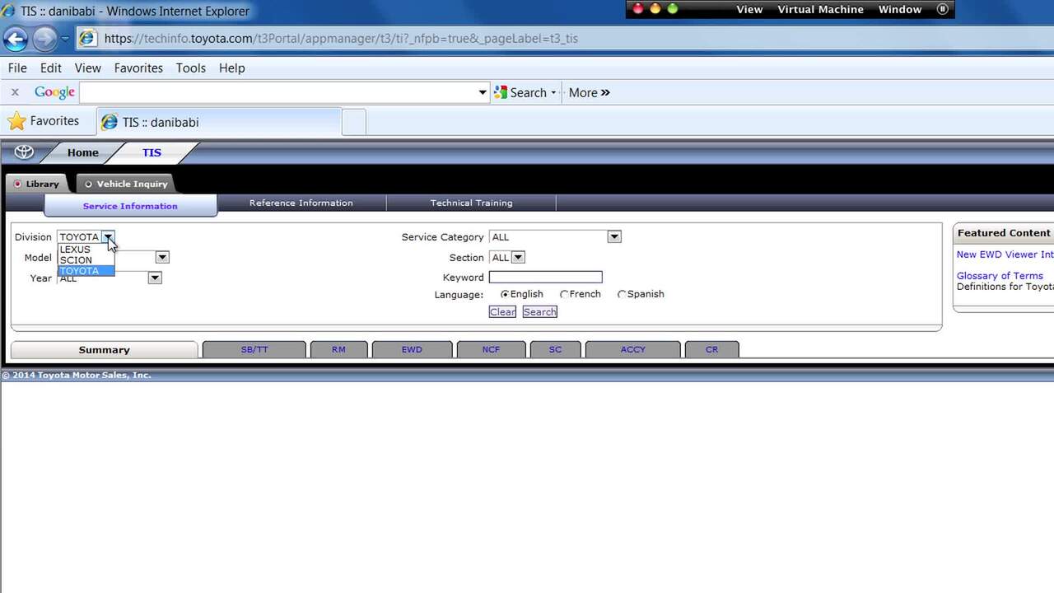1054x593 pixels.
Task: Click the Clear button
Action: coord(502,312)
